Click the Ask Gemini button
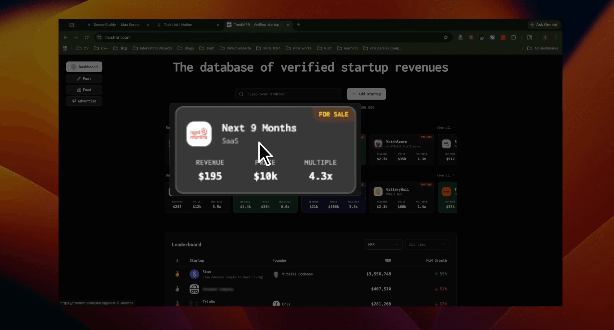 (544, 25)
